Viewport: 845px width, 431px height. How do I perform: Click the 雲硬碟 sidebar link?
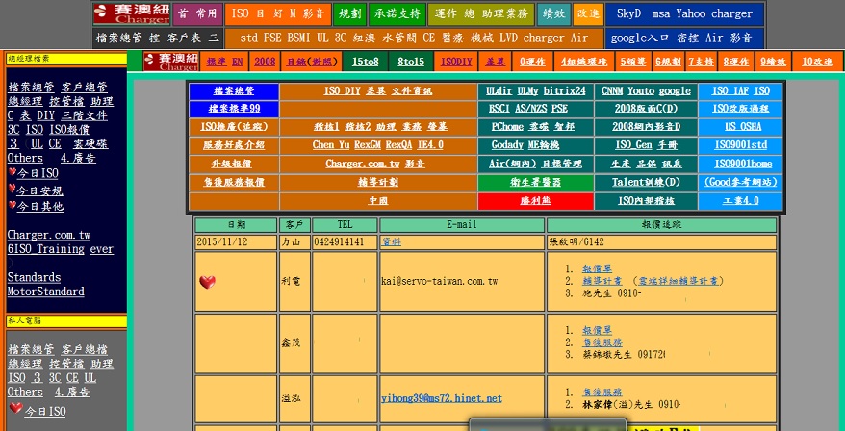click(90, 144)
